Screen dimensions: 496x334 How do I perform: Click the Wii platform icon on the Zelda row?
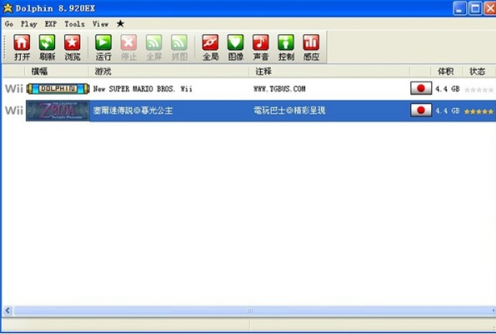pyautogui.click(x=14, y=111)
